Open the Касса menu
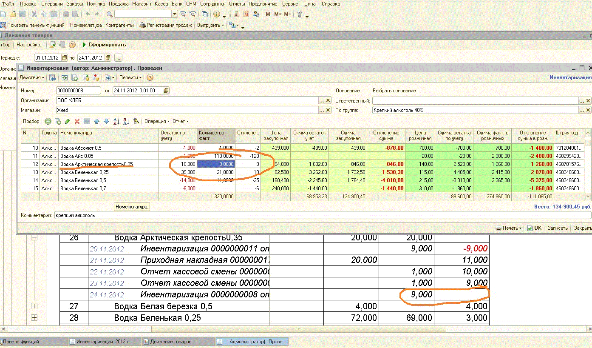 pyautogui.click(x=161, y=4)
